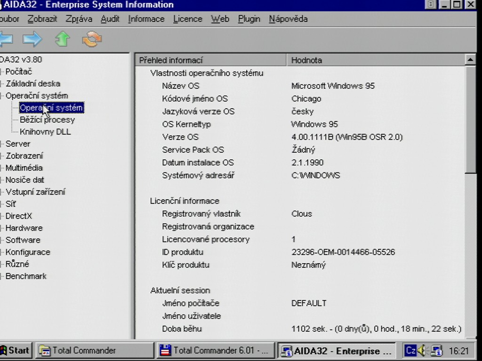Select Síť tree node

click(10, 204)
